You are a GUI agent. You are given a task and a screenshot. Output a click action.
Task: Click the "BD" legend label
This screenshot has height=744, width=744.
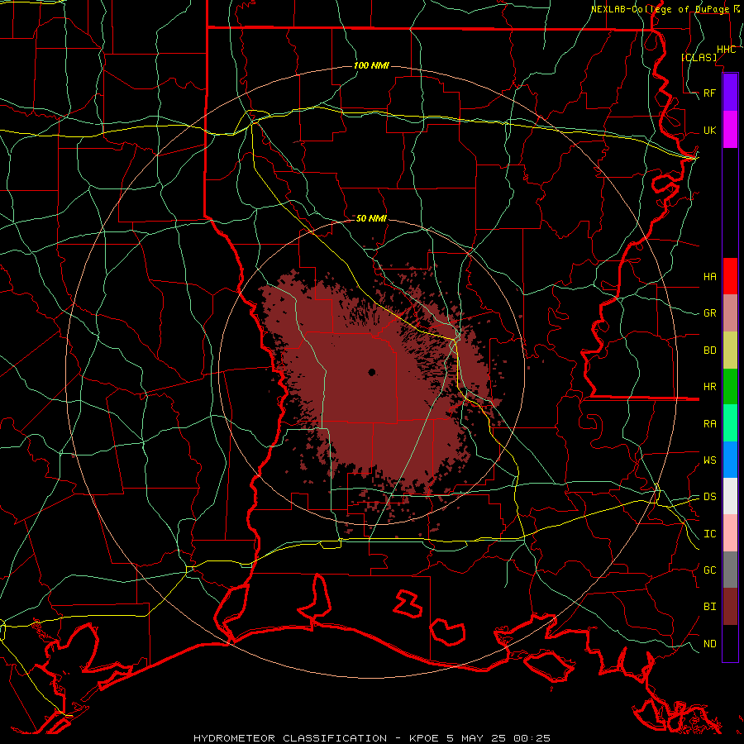tap(710, 351)
